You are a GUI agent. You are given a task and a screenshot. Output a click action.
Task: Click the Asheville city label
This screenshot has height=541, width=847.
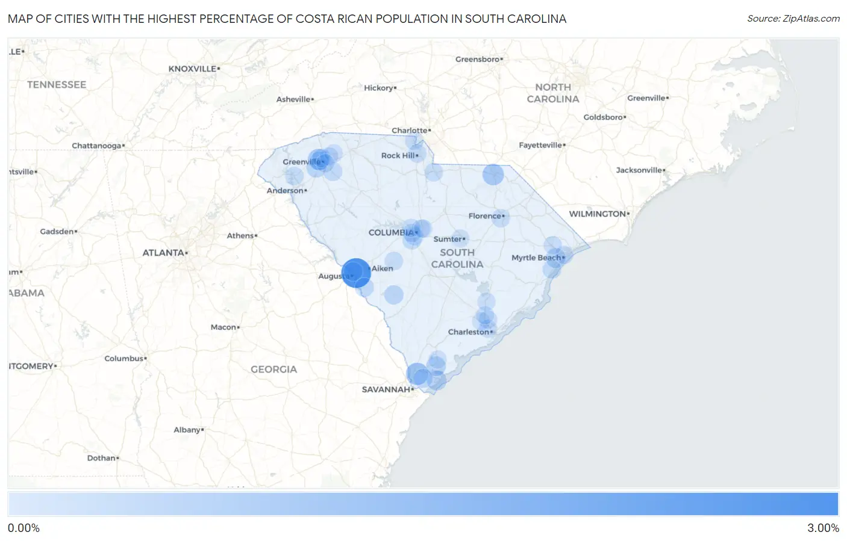click(293, 99)
